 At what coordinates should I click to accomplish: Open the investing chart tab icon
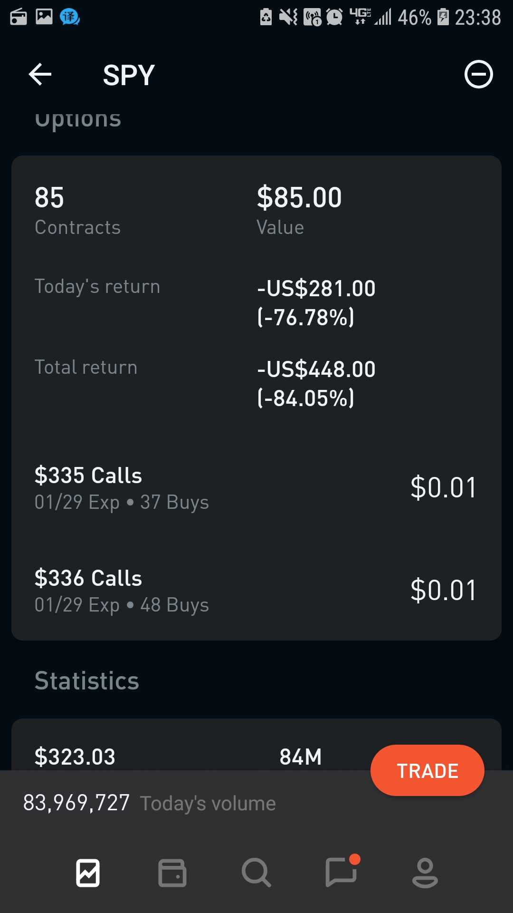[88, 873]
